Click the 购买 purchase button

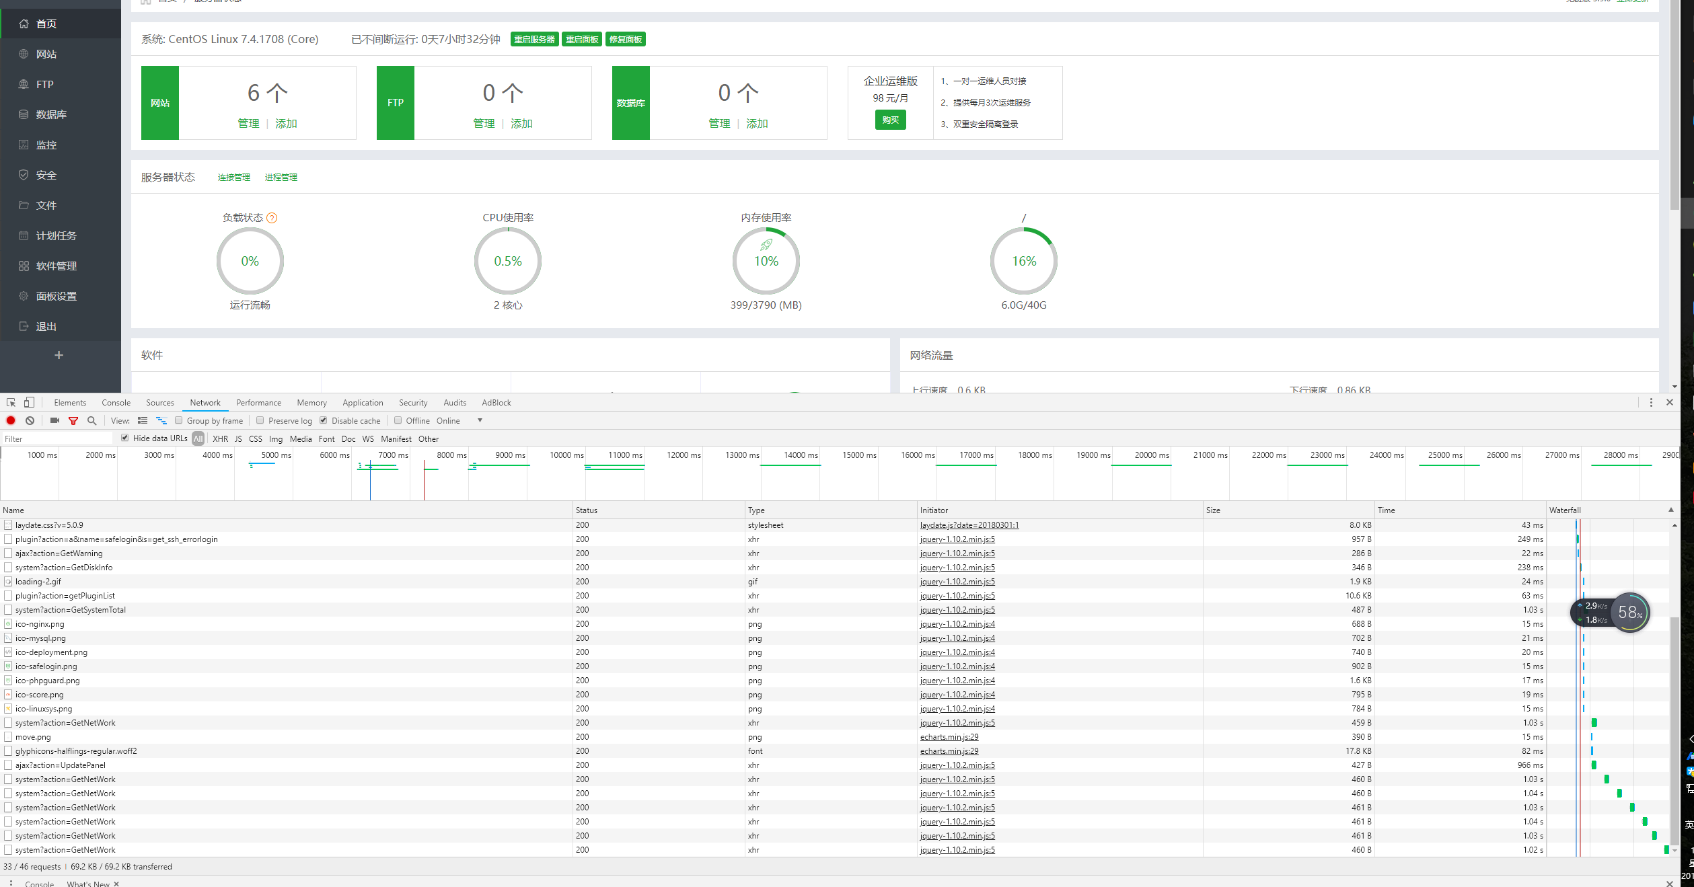pos(891,120)
